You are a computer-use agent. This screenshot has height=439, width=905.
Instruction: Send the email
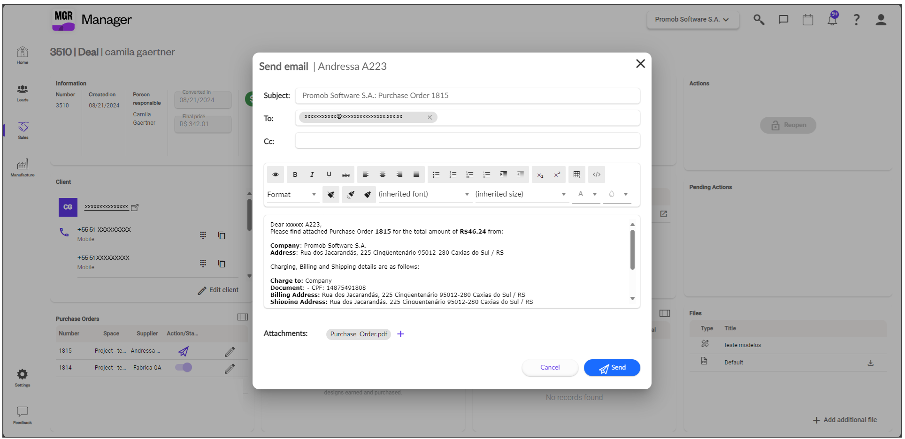point(612,368)
